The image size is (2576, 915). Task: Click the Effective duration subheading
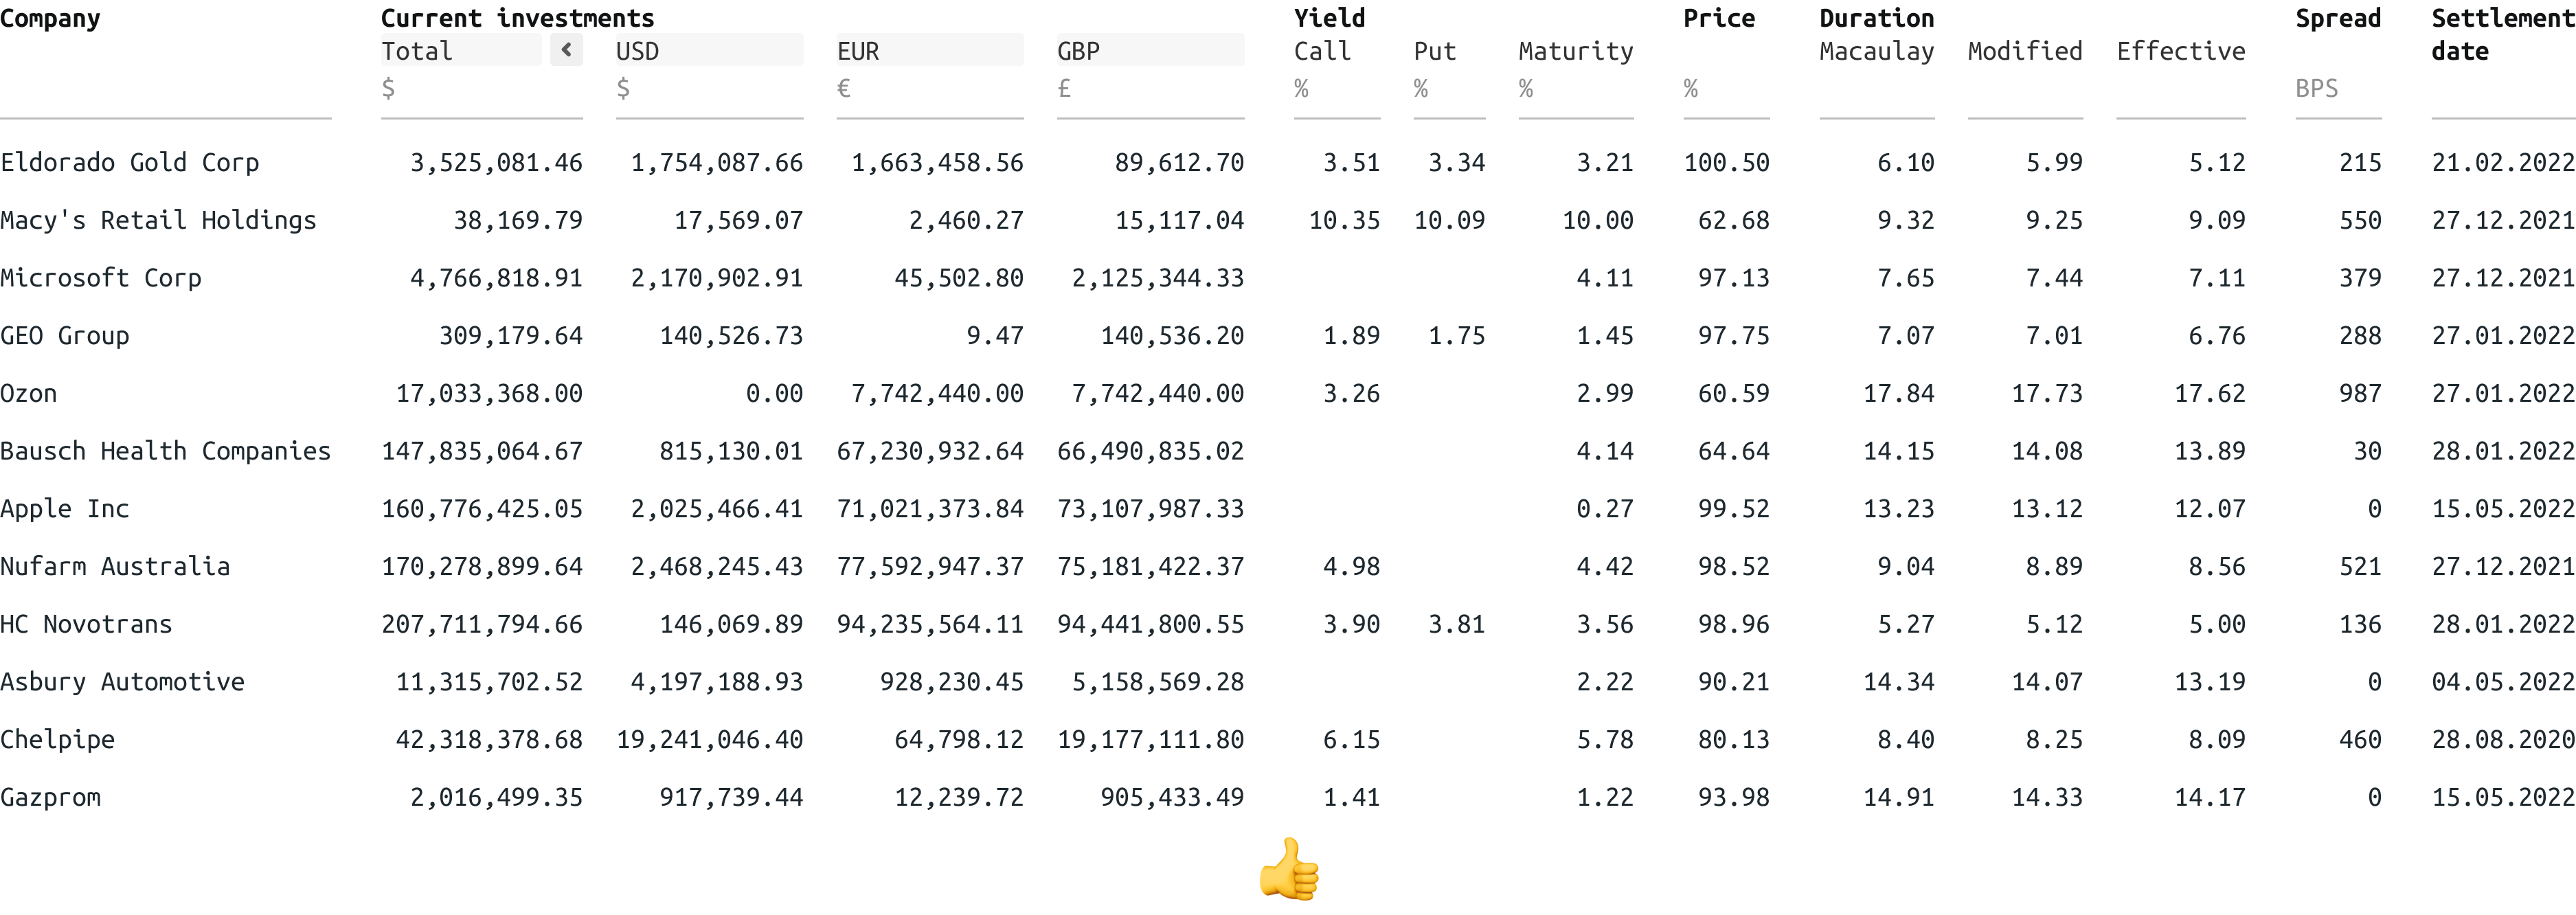(2181, 51)
